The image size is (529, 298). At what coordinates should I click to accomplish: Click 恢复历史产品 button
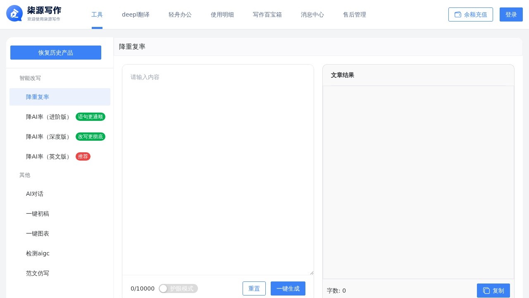coord(56,53)
